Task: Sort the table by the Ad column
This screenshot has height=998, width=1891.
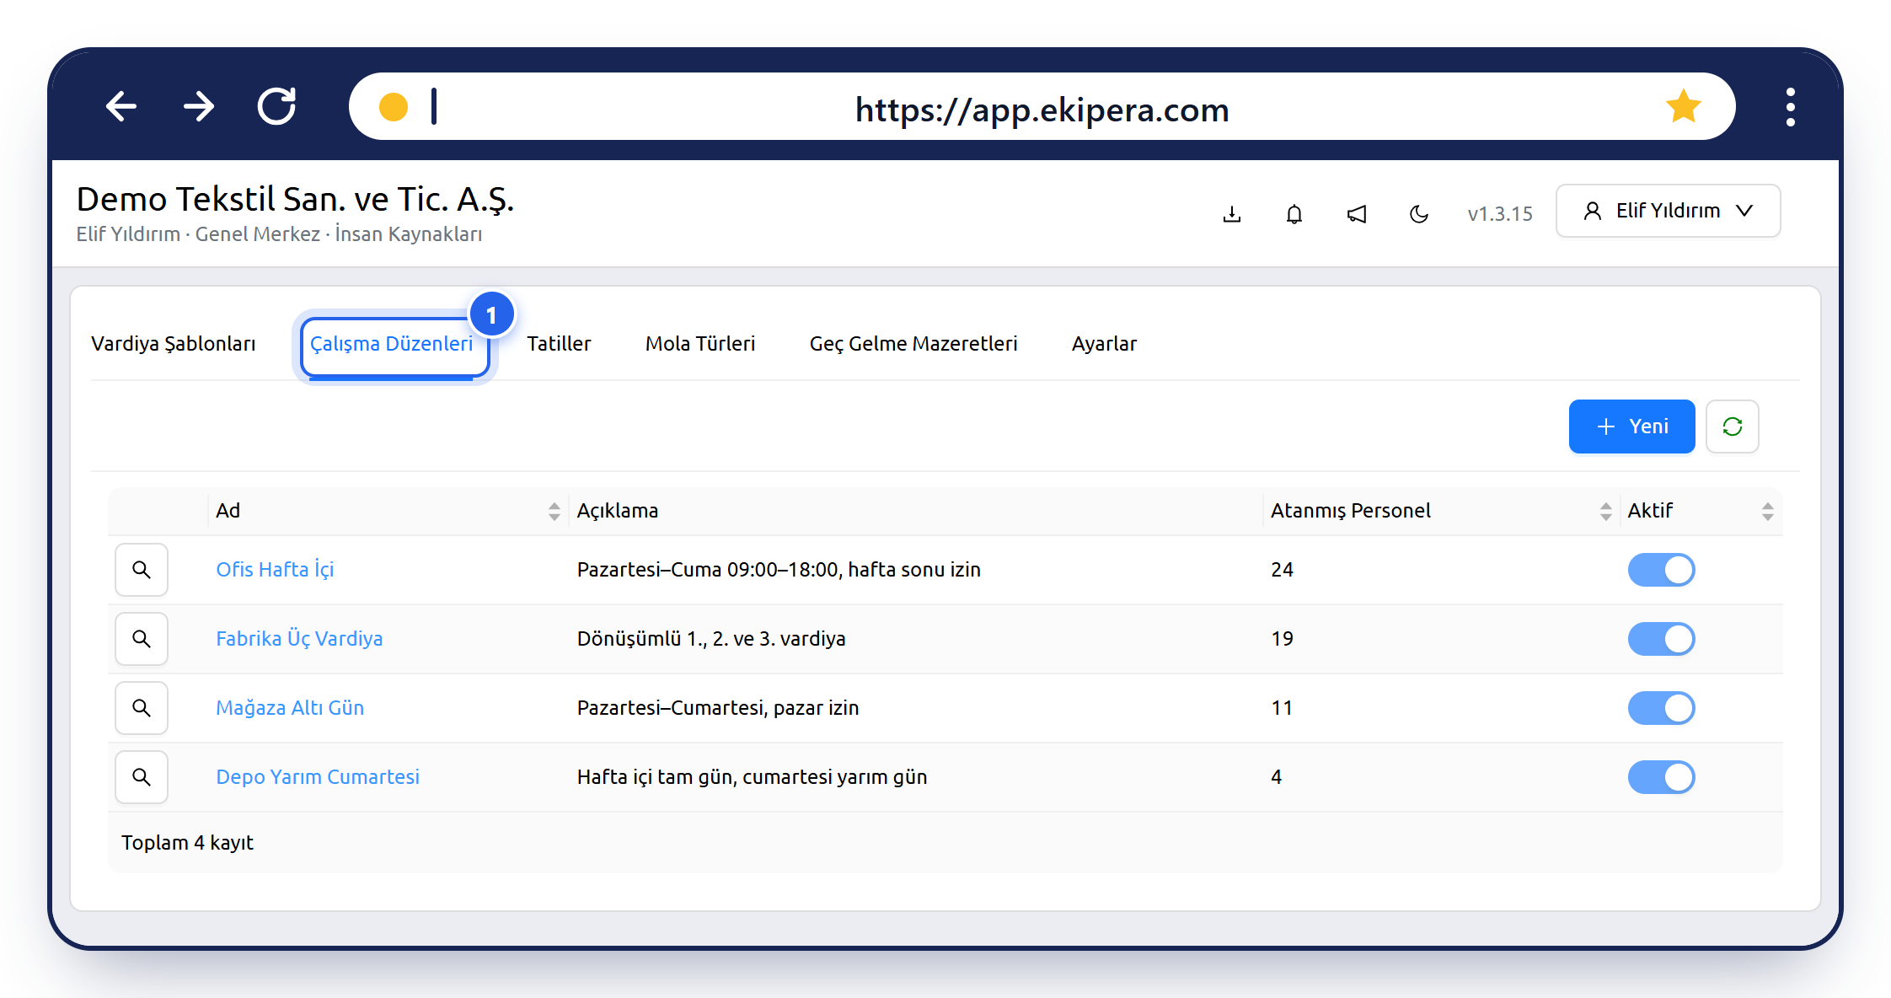Action: [x=388, y=511]
